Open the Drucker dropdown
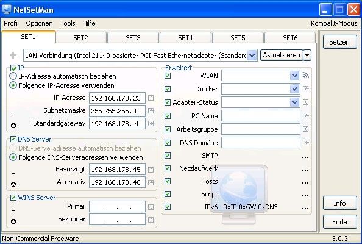The width and height of the screenshot is (362, 244). pyautogui.click(x=294, y=88)
